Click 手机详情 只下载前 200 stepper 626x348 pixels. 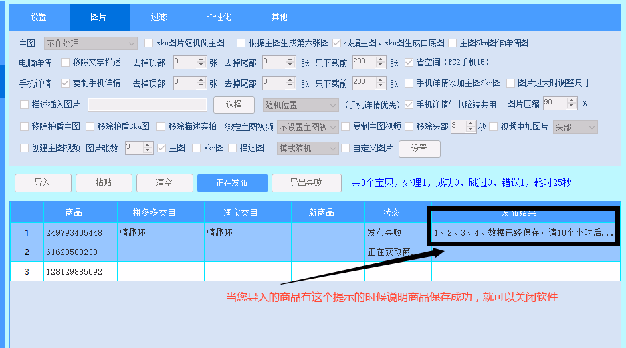tap(369, 83)
